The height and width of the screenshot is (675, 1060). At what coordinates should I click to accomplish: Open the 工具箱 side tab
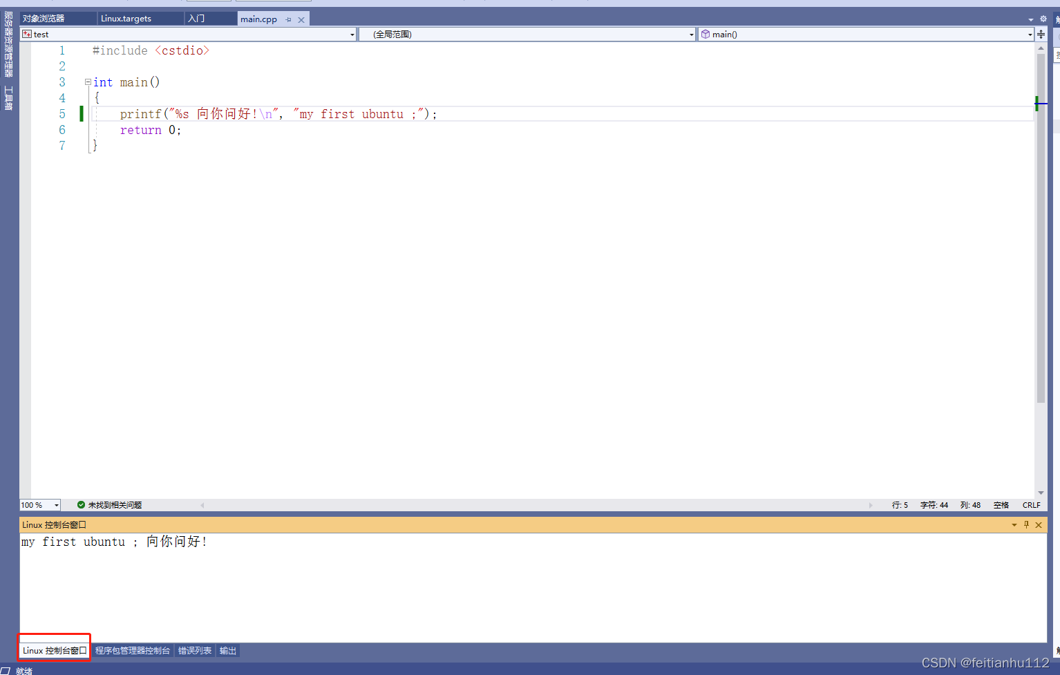(8, 98)
